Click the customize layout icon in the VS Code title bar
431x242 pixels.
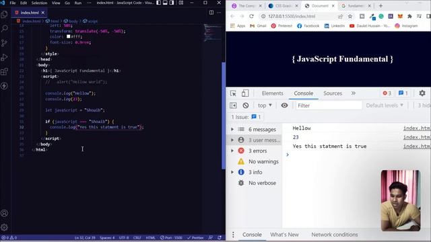pyautogui.click(x=181, y=3)
